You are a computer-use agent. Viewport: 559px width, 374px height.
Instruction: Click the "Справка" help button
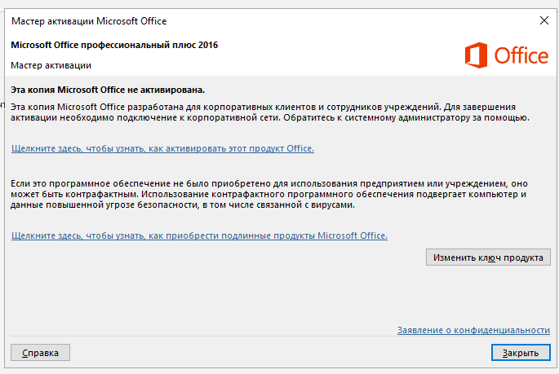[x=40, y=353]
